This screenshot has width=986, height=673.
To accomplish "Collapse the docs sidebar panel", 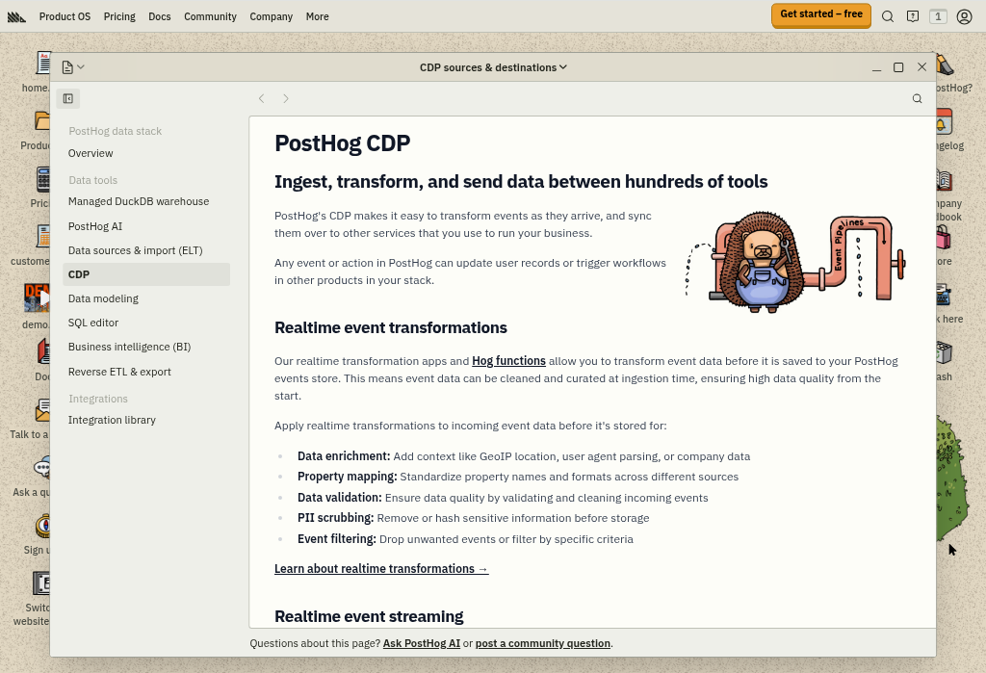I will (67, 98).
